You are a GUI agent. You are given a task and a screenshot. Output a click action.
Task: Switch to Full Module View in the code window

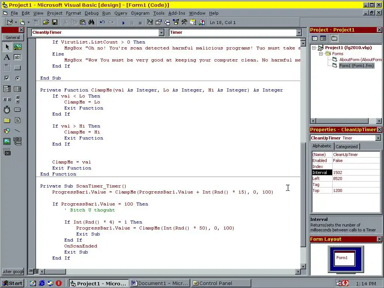point(36,271)
